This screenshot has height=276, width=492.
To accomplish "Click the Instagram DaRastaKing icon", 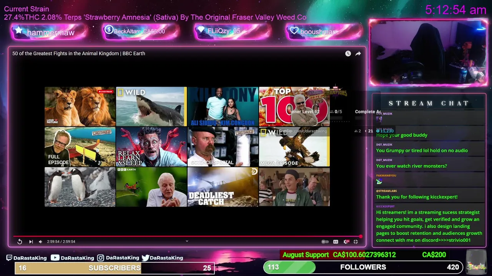I will coord(100,258).
